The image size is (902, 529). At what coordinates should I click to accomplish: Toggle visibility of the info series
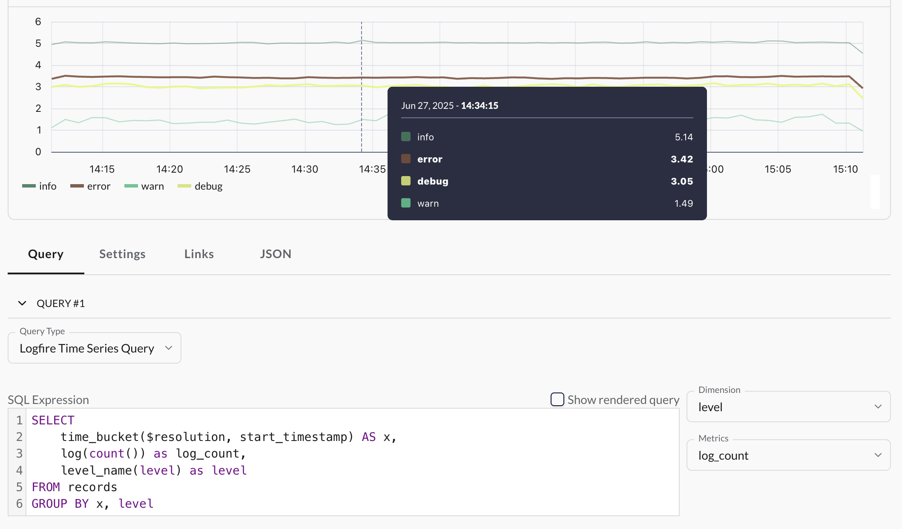47,186
